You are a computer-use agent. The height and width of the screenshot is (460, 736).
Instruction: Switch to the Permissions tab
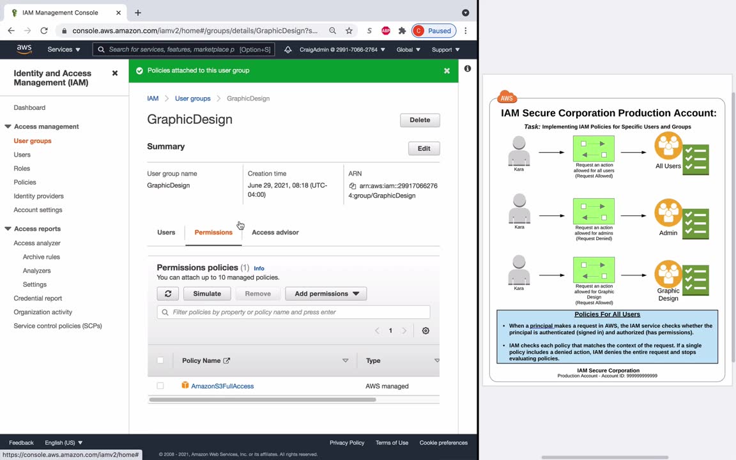(x=213, y=233)
